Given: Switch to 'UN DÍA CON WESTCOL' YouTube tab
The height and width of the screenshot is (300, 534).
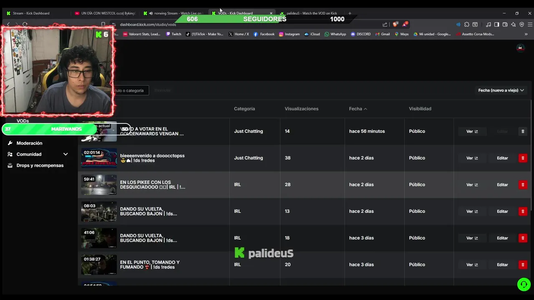Looking at the screenshot, I should 105,13.
